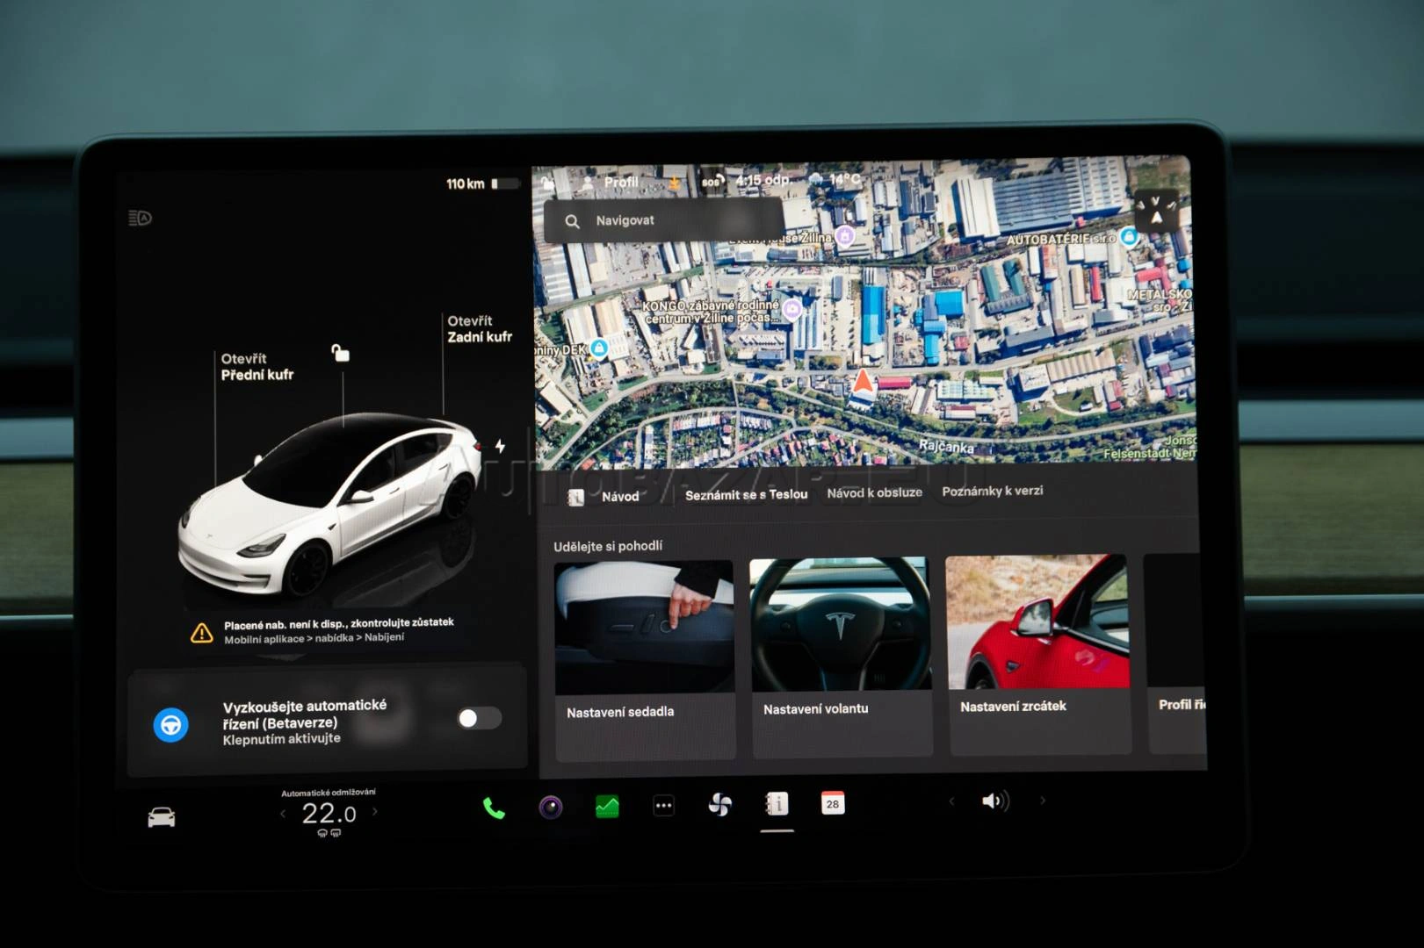Switch to Návod k obsluze tab
1424x948 pixels.
point(874,493)
